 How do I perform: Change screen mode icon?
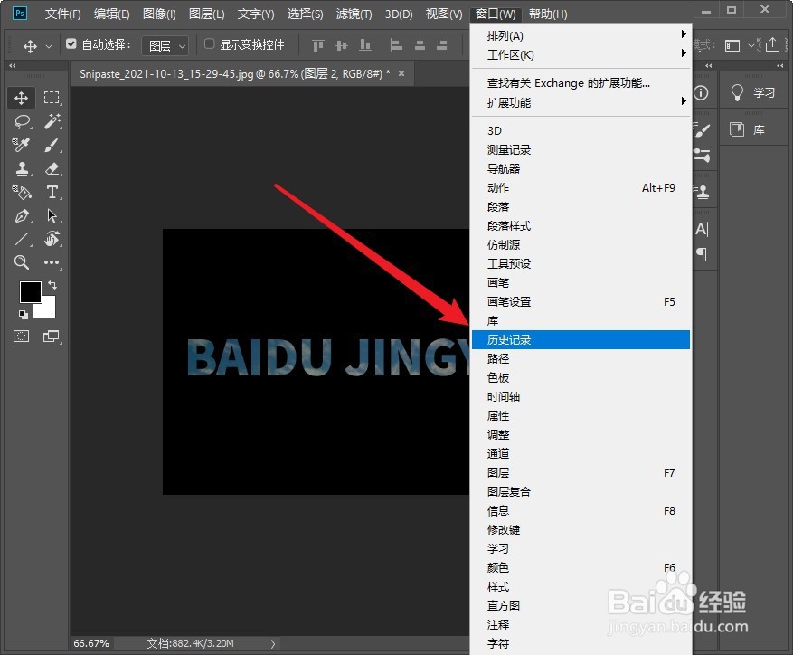(51, 337)
